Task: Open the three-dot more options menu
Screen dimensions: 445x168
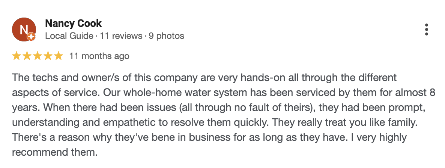Action: point(426,29)
